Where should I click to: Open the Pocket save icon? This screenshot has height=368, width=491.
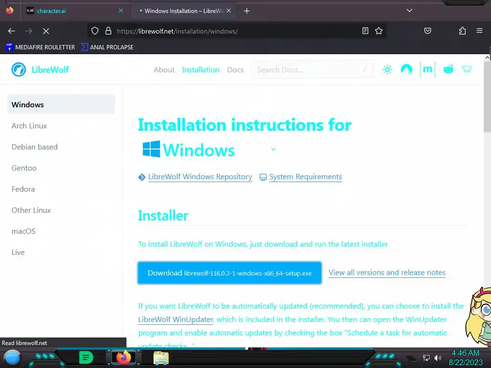pos(427,31)
